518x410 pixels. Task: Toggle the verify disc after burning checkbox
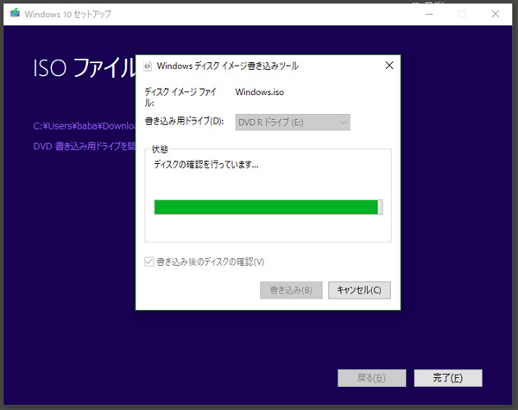(149, 262)
